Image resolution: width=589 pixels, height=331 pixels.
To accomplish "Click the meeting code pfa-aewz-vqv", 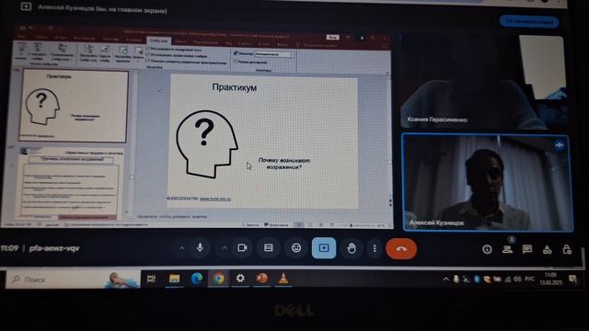I will tap(54, 248).
